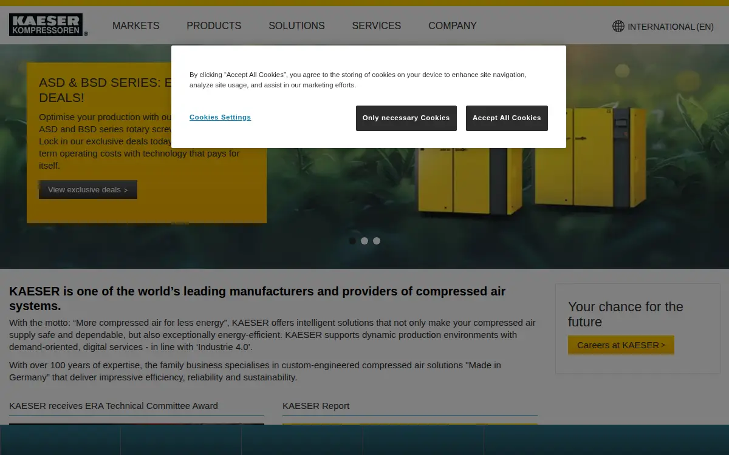Click View exclusive deals button
Image resolution: width=729 pixels, height=455 pixels.
(88, 189)
